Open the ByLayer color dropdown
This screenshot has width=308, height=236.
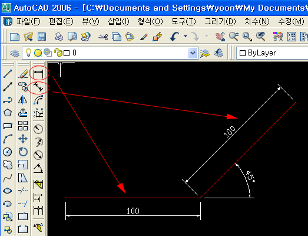point(272,53)
